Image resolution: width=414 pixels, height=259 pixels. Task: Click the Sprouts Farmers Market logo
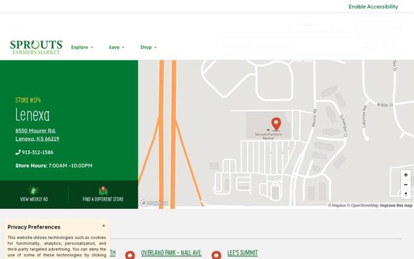tap(36, 47)
